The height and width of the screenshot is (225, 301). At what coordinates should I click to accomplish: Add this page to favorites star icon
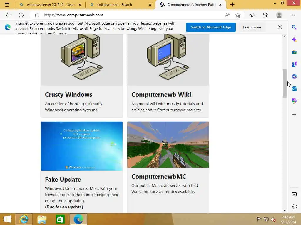coord(238,15)
